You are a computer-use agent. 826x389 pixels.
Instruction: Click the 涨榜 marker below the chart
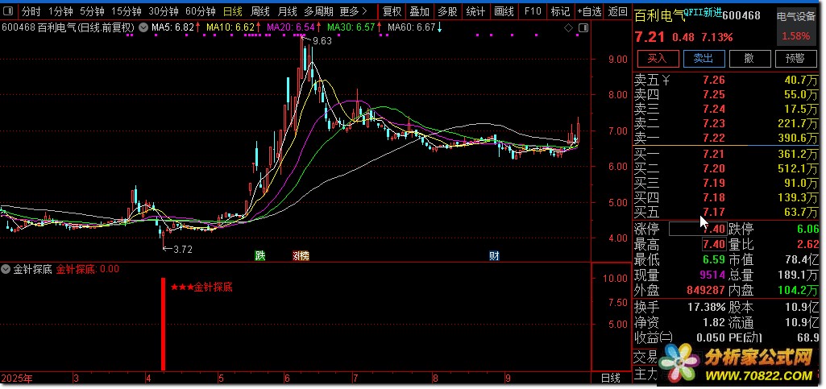pos(301,256)
